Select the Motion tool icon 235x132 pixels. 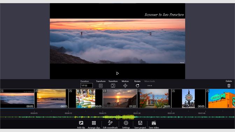click(x=125, y=86)
